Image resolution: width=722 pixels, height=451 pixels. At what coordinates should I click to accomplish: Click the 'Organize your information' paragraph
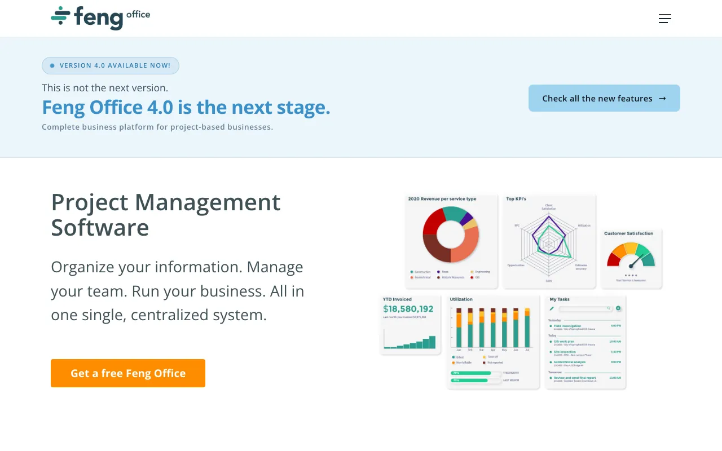tap(178, 291)
